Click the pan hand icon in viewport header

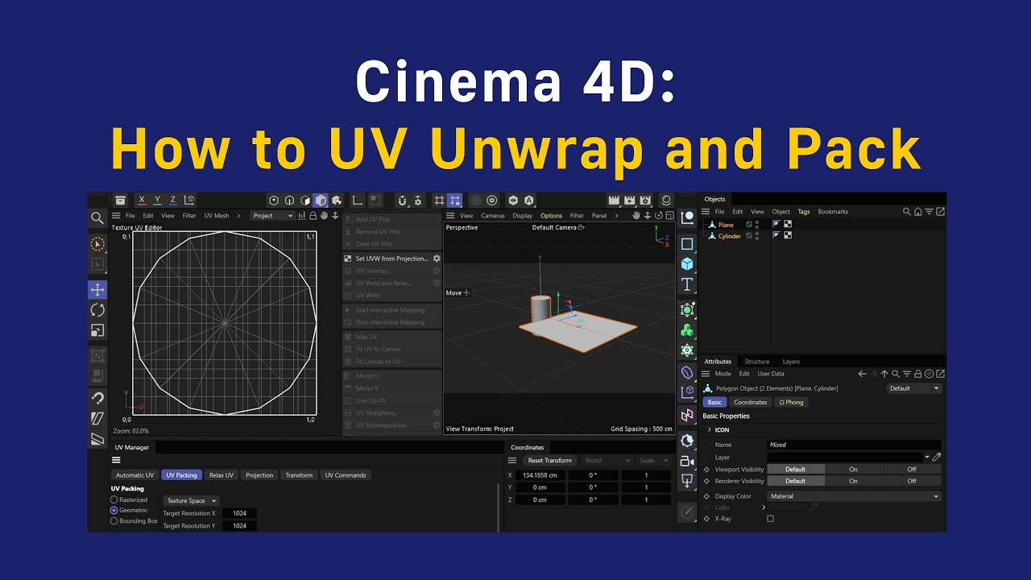[x=636, y=216]
